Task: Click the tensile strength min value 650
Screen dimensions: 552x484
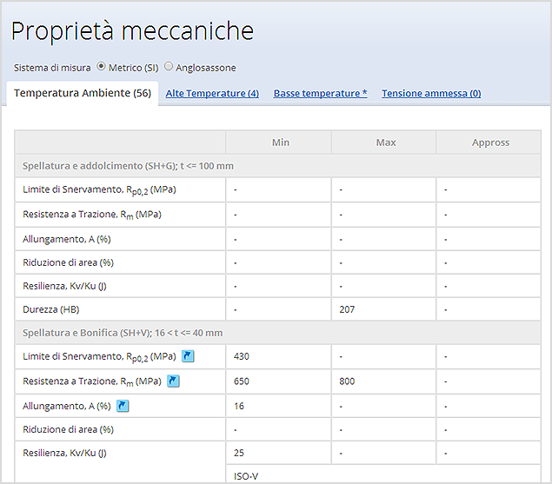Action: click(x=241, y=381)
